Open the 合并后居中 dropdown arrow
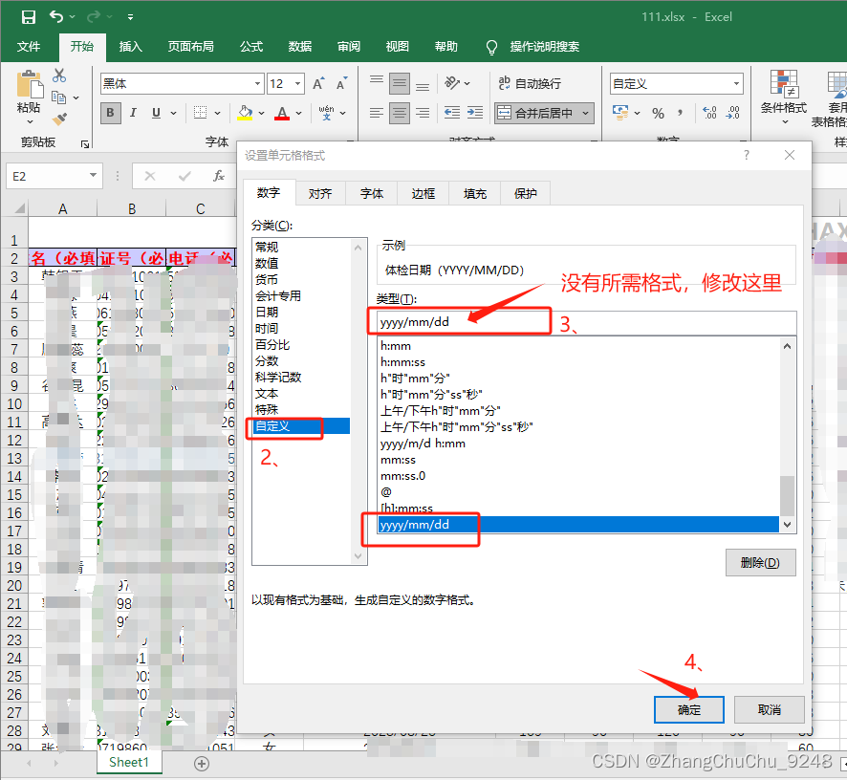The height and width of the screenshot is (780, 847). coord(586,114)
